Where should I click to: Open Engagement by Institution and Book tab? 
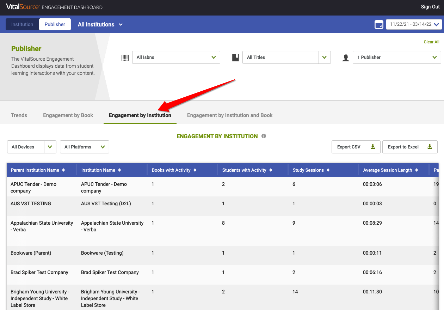230,115
